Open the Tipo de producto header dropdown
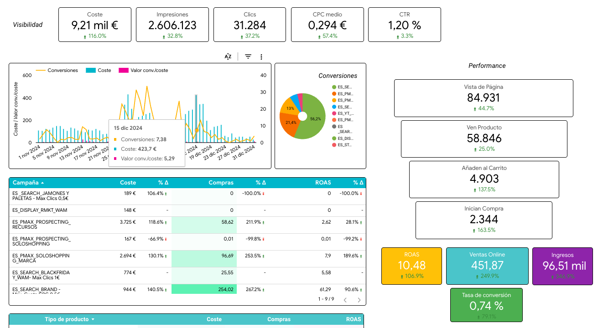Viewport: 598px width, 328px height. tap(93, 320)
